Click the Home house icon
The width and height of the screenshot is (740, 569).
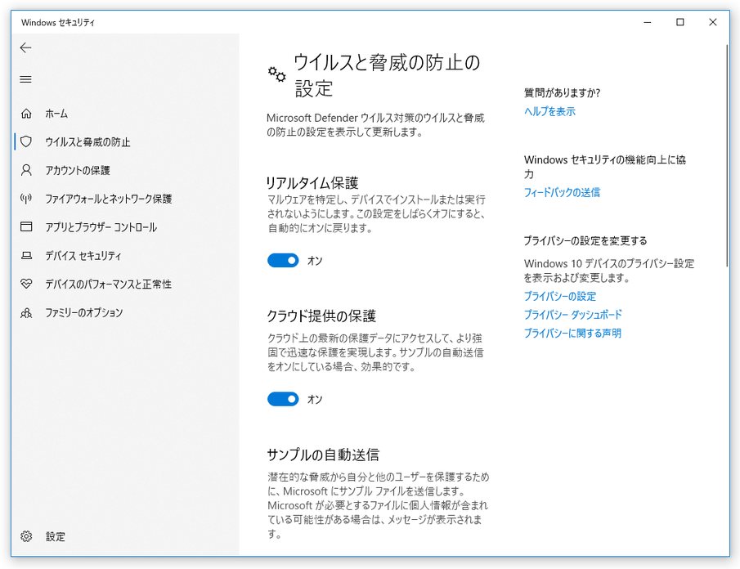click(26, 114)
